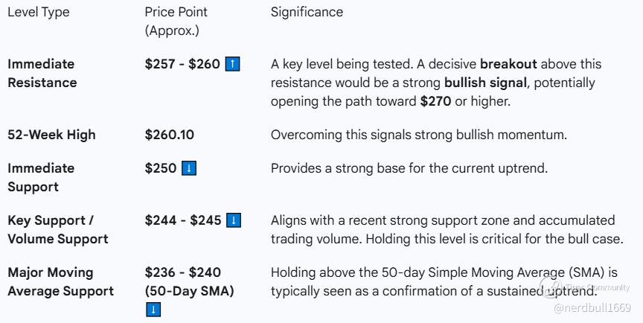The height and width of the screenshot is (323, 643).
Task: Click the 52-Week High row label
Action: 51,135
